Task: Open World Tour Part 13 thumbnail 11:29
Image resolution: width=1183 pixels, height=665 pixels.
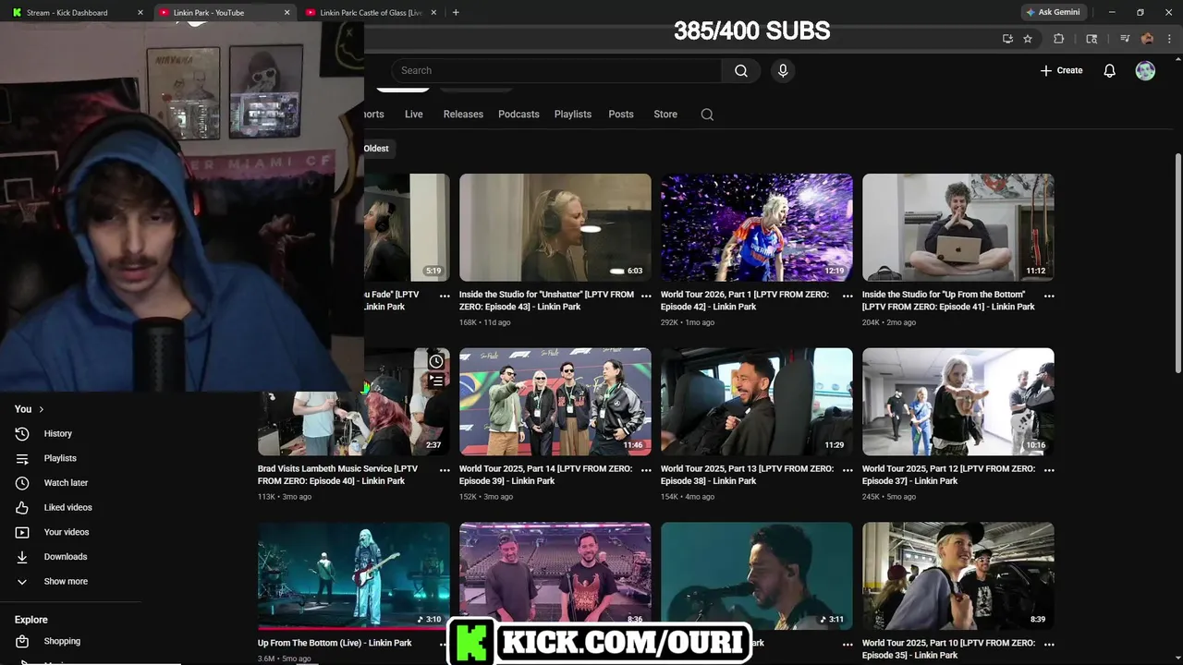Action: click(x=757, y=402)
